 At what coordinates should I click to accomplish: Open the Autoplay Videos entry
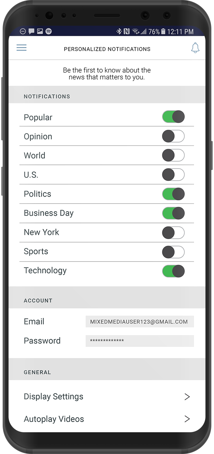click(54, 419)
